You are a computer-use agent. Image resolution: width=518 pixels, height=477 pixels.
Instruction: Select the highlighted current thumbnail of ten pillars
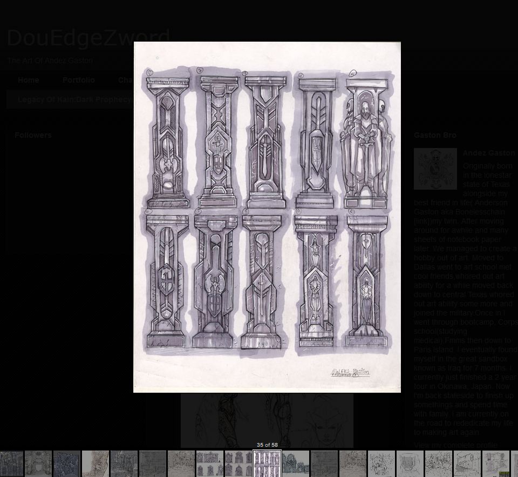[267, 463]
